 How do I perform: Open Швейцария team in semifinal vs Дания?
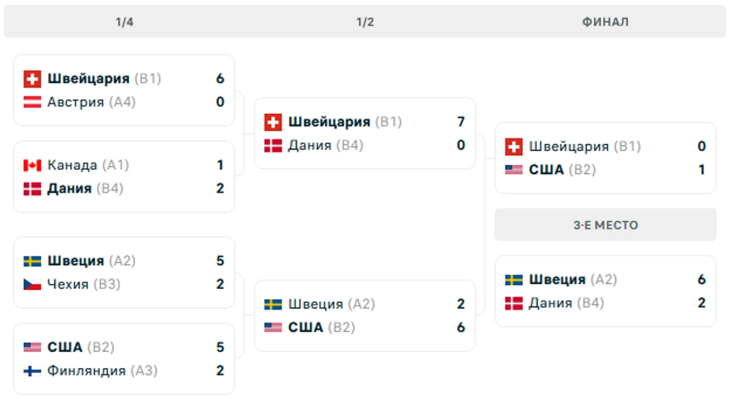point(329,122)
